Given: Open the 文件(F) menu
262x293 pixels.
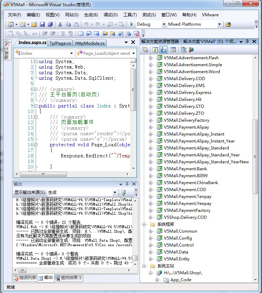Looking at the screenshot, I should pyautogui.click(x=14, y=15).
